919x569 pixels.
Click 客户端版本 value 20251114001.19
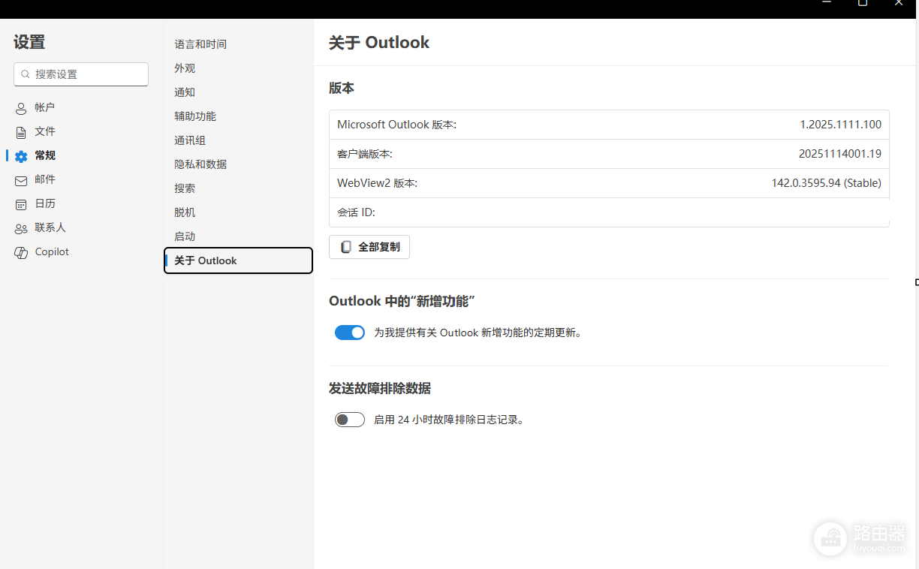(x=840, y=154)
